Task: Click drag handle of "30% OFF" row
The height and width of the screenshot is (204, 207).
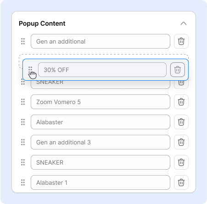Action: point(30,70)
